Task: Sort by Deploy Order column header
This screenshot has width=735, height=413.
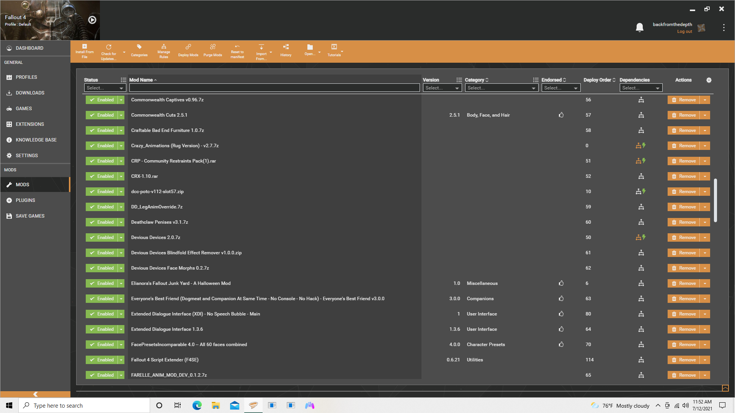Action: 599,80
